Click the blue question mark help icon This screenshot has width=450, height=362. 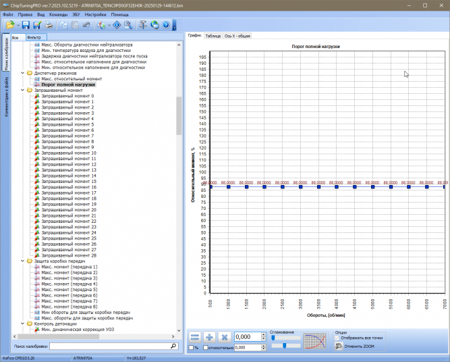pyautogui.click(x=166, y=25)
